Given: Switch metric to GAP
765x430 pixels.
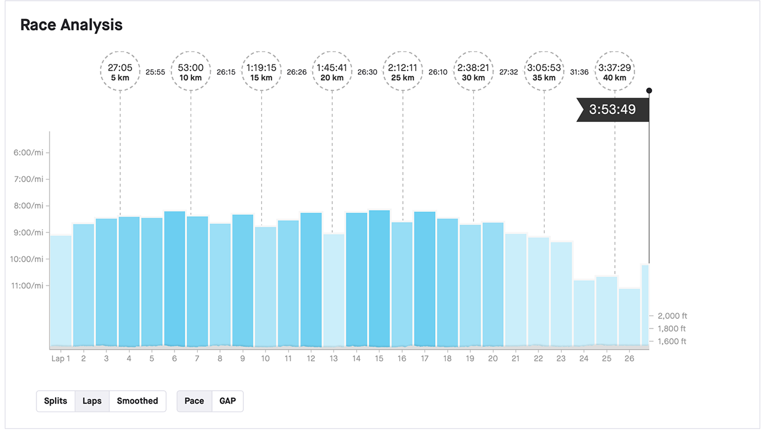Looking at the screenshot, I should (x=228, y=401).
